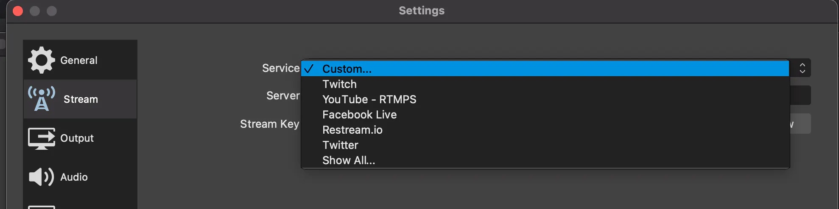Toggle the Service dropdown arrows
839x209 pixels.
pos(802,68)
